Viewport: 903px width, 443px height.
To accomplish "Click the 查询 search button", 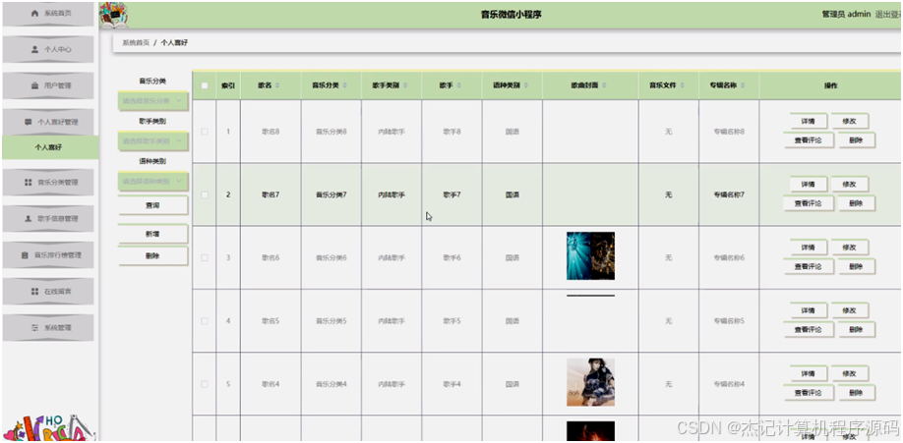I will (152, 205).
